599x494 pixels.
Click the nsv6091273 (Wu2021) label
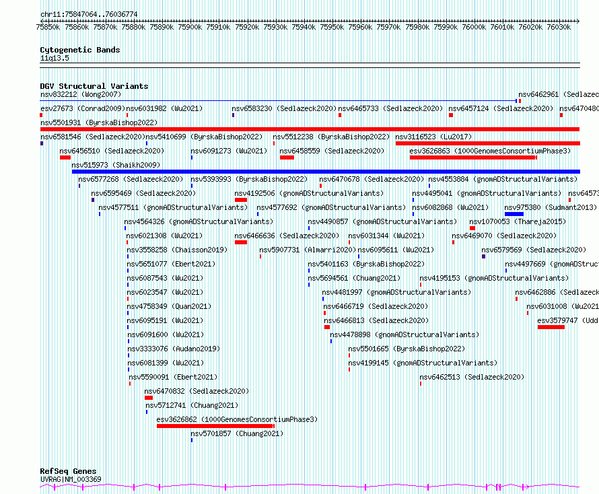[229, 151]
